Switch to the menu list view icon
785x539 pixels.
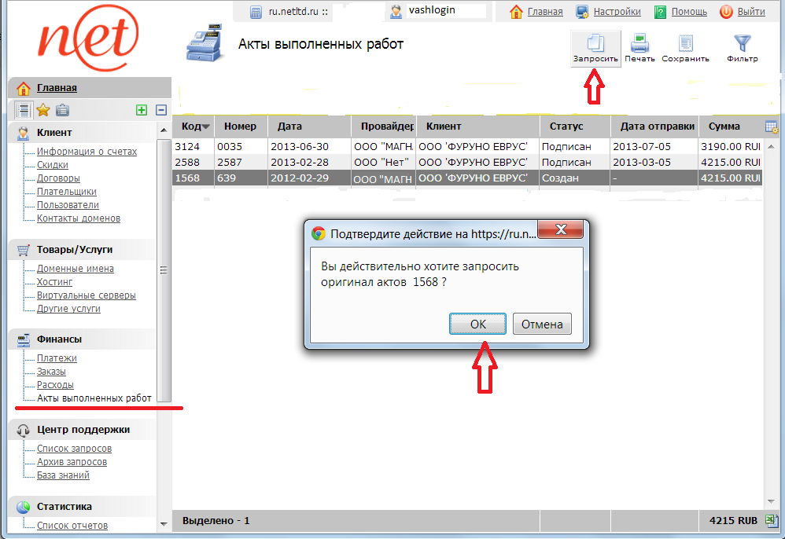(x=24, y=110)
